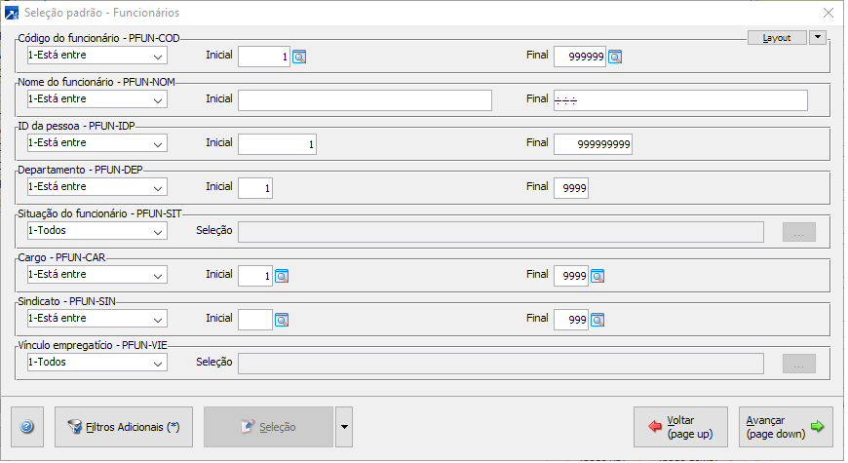Click 'Sindicato - PFUN-SIN' label

click(66, 301)
